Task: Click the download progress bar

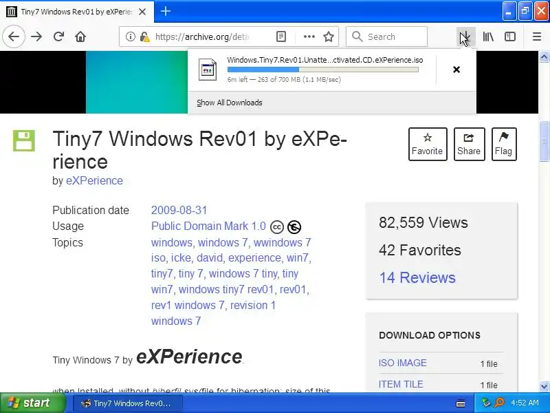Action: click(322, 70)
